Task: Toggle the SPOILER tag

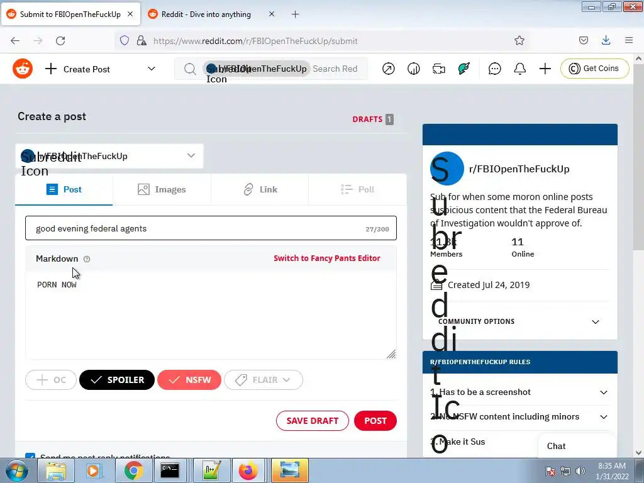Action: click(117, 380)
